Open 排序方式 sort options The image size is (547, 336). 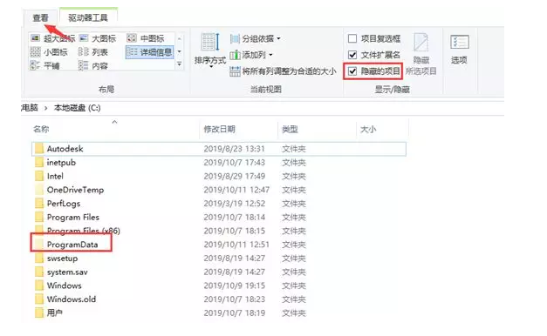tap(210, 50)
